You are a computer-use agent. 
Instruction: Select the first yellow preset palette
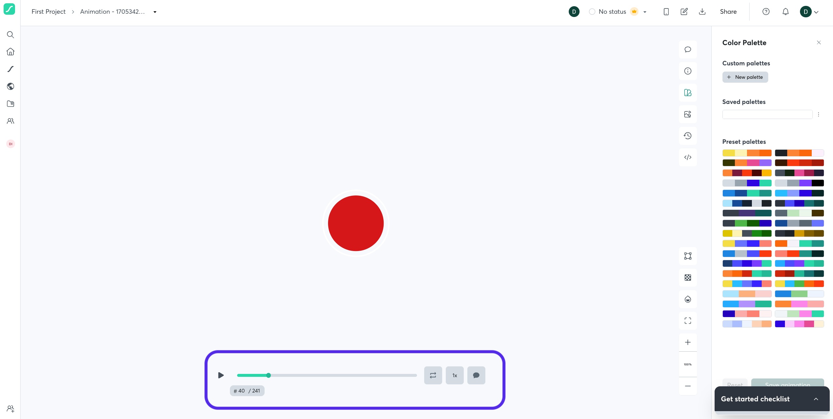(747, 153)
